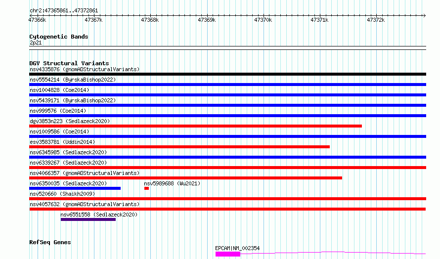The image size is (440, 259).
Task: Click the nsv4335876 gnomAD variant label
Action: click(85, 69)
